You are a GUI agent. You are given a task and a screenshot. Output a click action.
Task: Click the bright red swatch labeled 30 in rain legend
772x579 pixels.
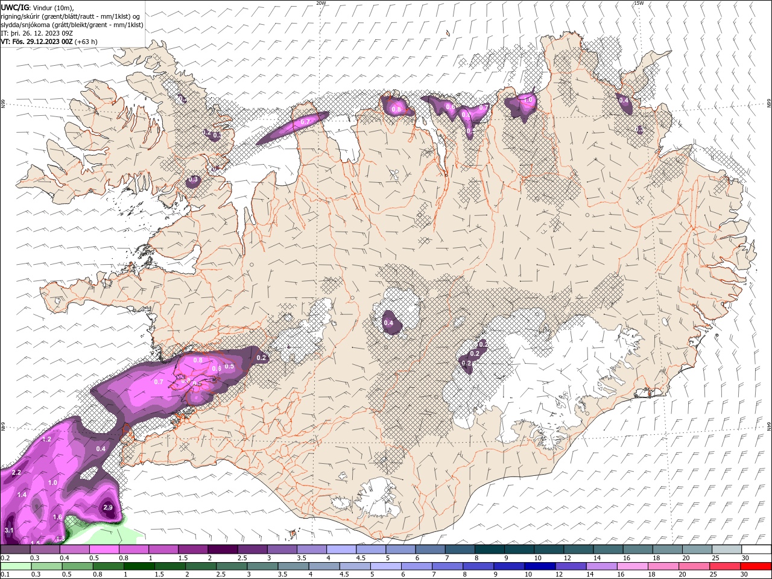coord(756,566)
